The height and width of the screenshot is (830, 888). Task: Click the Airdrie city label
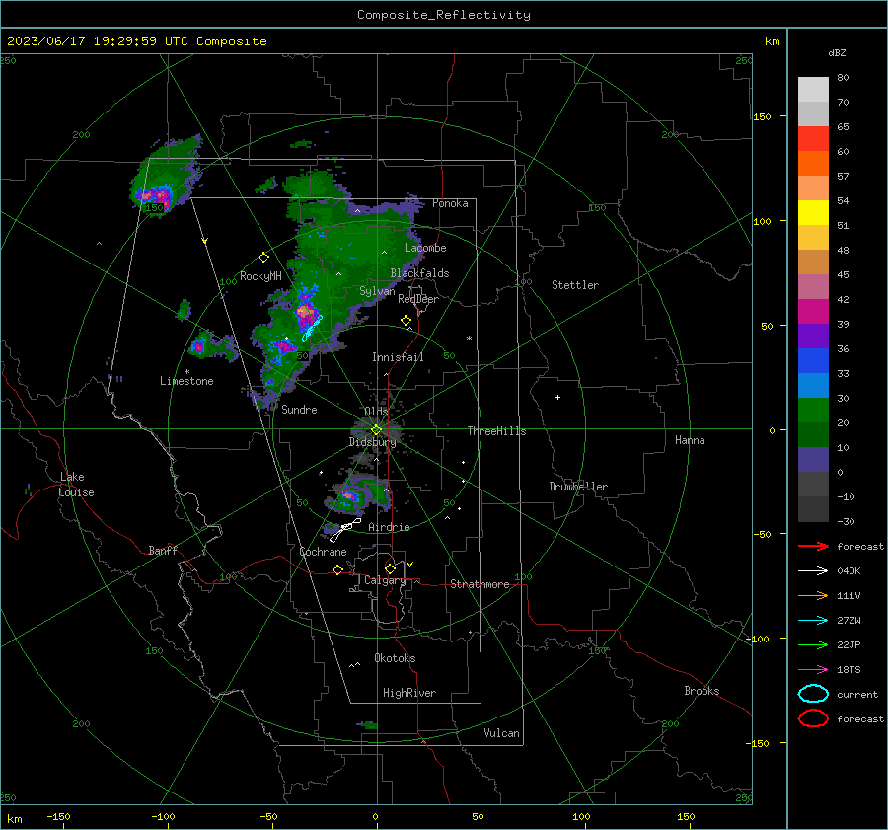coord(389,527)
